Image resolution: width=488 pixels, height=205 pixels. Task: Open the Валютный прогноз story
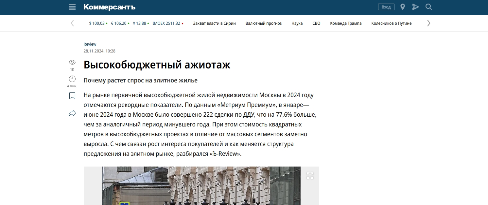264,23
